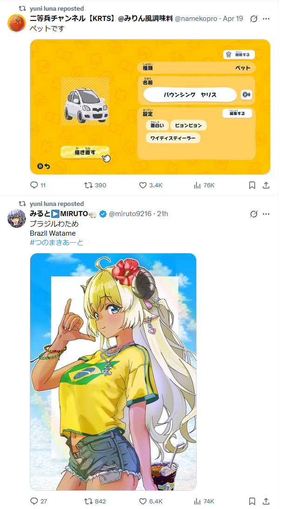Share the Brazil Watame tweet
285x509 pixels.
click(266, 501)
